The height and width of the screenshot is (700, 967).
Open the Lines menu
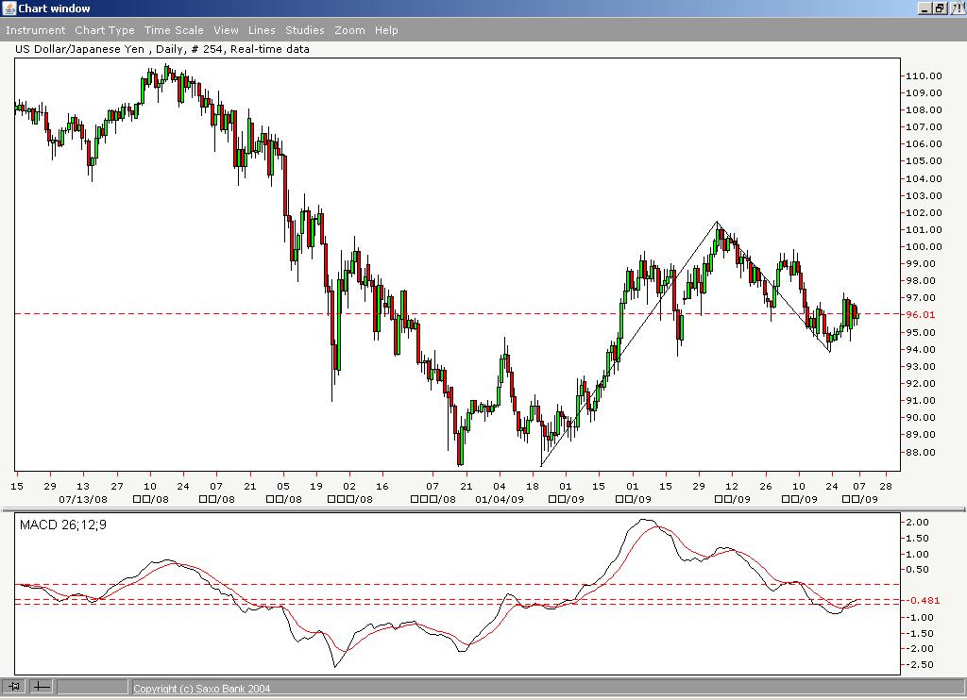click(262, 30)
